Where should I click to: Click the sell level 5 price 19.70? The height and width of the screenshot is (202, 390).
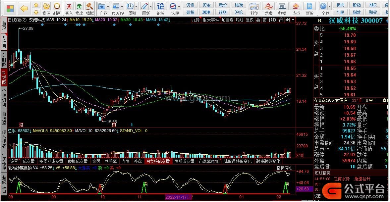tap(350, 35)
